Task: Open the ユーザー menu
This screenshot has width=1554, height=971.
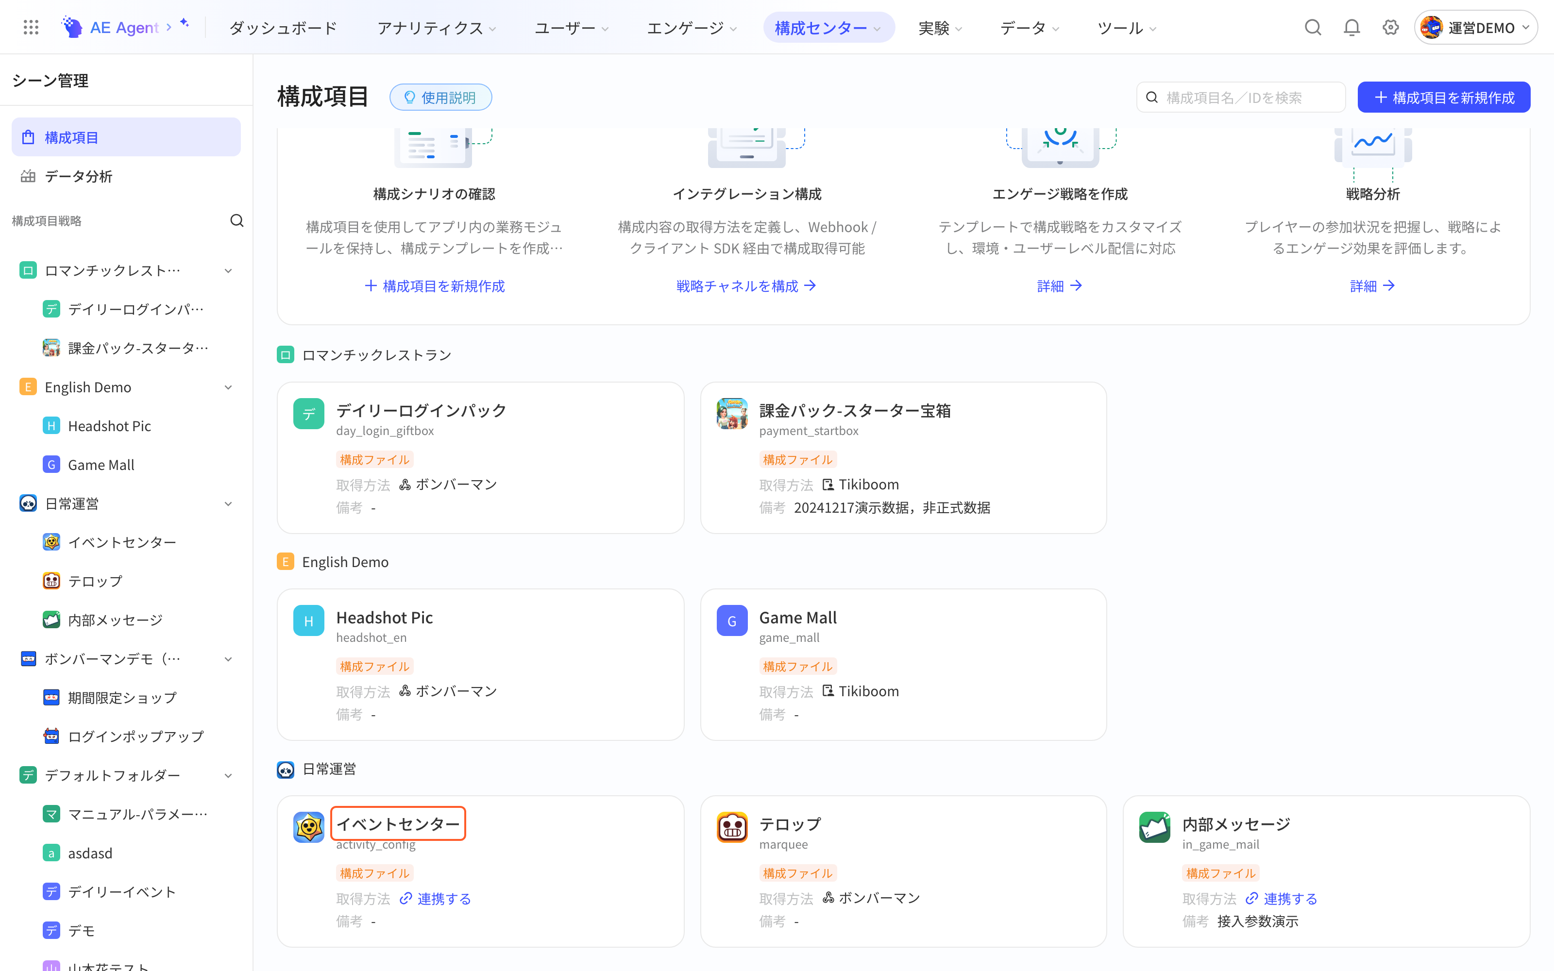Action: pos(572,28)
